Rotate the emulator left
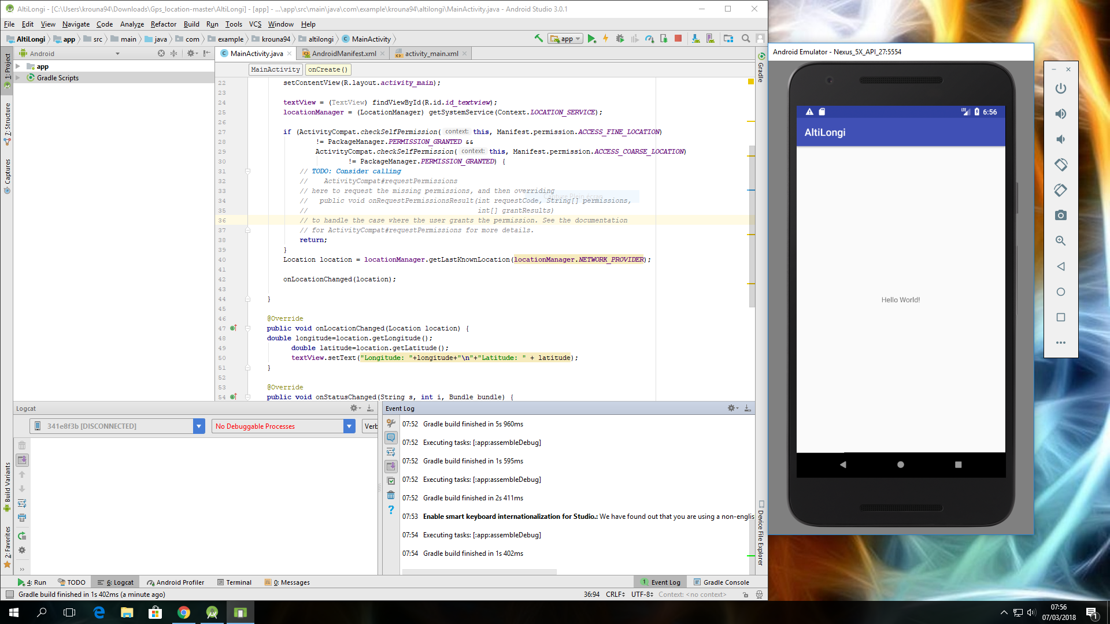 click(x=1060, y=165)
